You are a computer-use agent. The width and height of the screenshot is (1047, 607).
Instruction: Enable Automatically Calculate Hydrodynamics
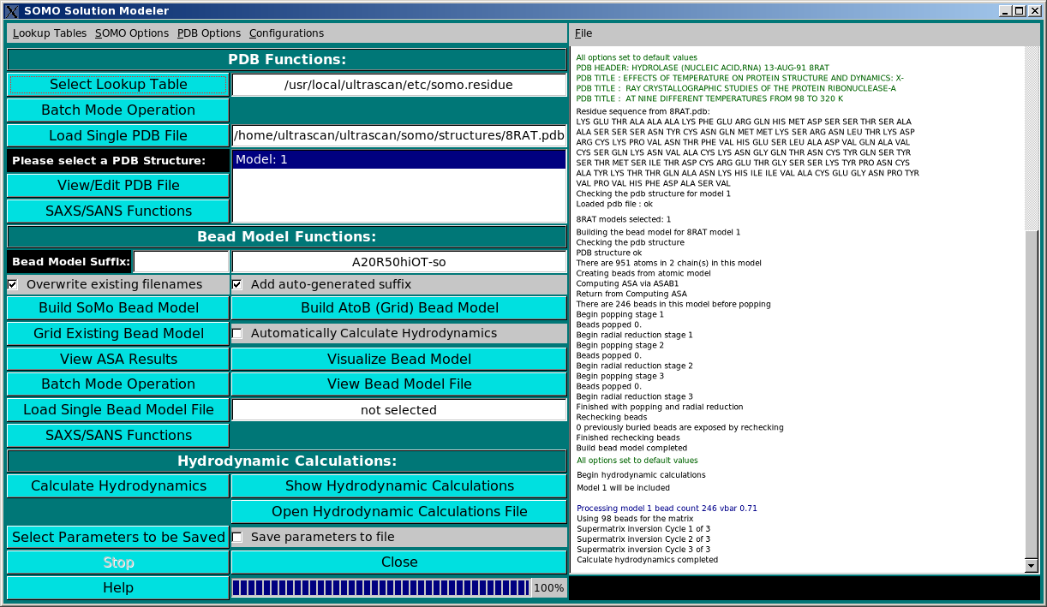click(237, 333)
